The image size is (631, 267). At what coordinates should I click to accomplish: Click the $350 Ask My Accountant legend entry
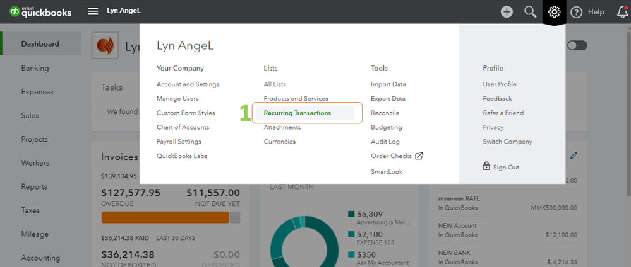(379, 258)
